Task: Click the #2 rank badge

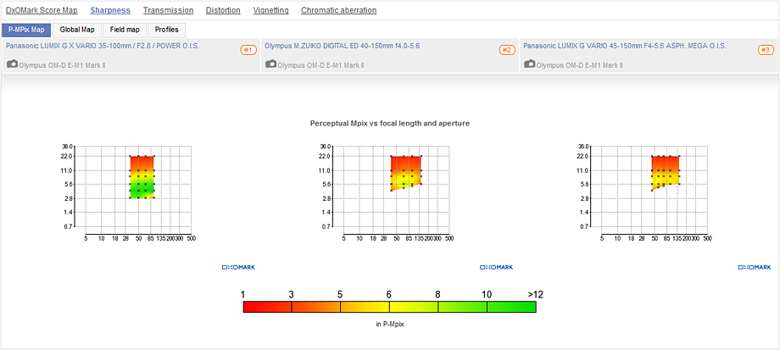Action: tap(506, 50)
